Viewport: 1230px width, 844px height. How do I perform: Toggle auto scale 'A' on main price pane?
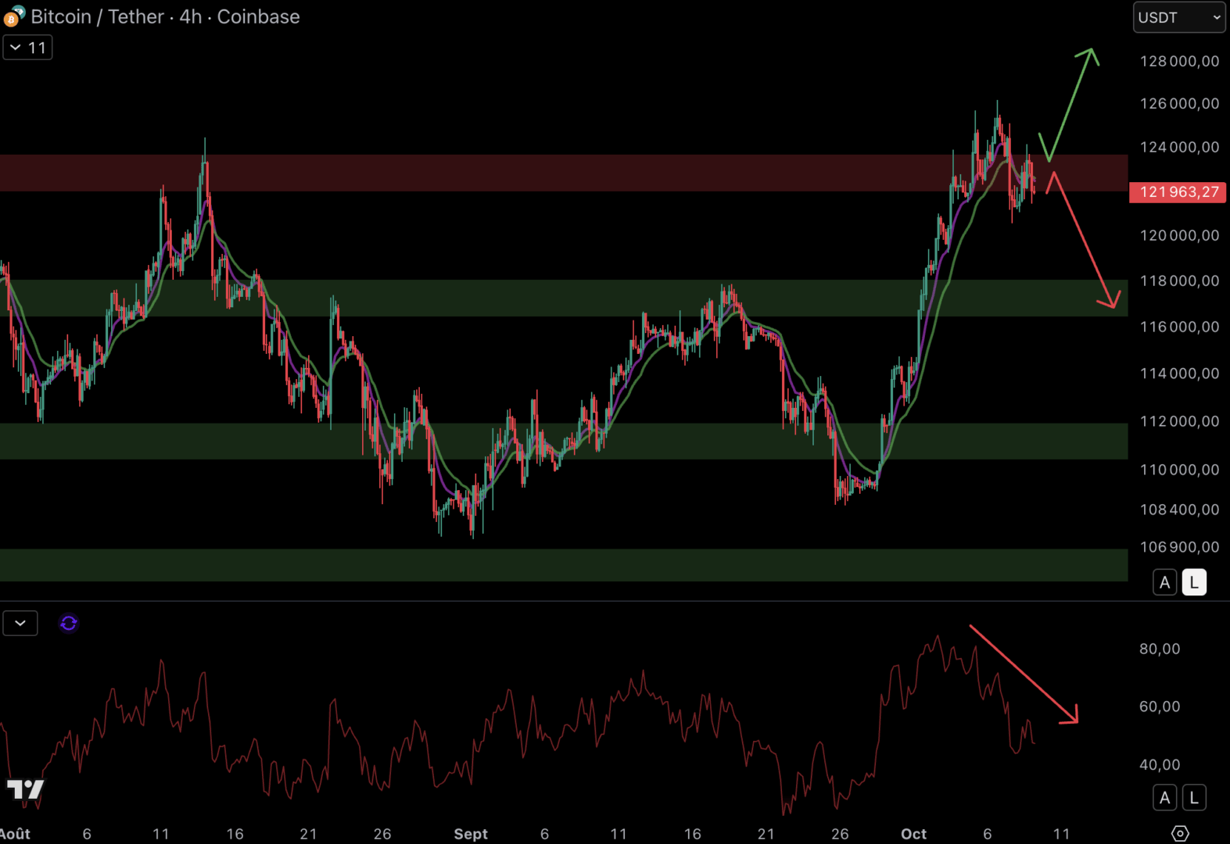coord(1164,582)
